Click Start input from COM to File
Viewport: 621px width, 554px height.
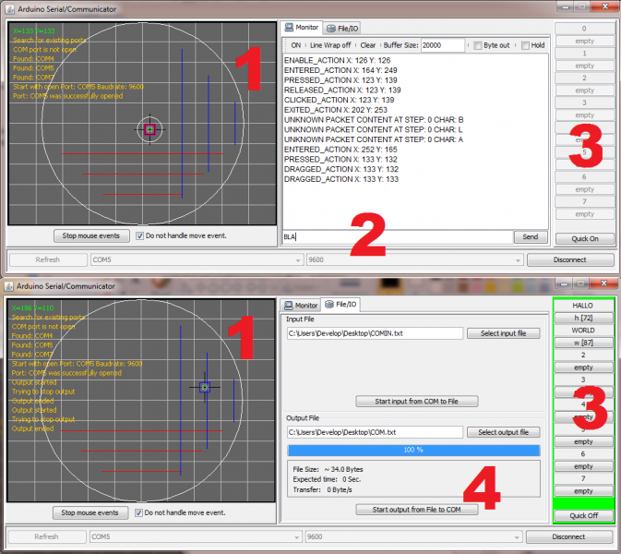(x=417, y=401)
